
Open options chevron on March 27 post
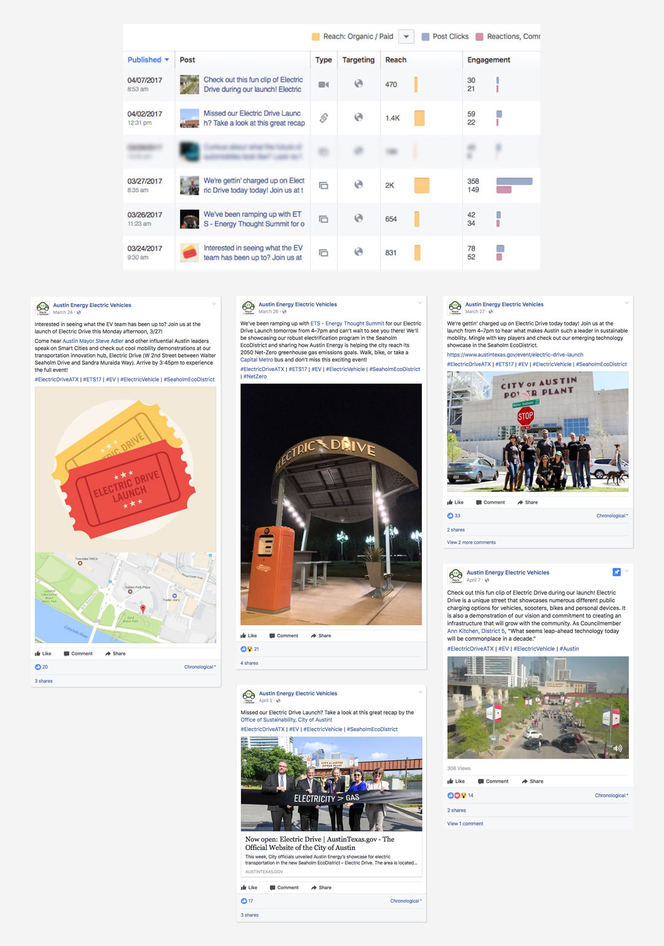click(626, 303)
